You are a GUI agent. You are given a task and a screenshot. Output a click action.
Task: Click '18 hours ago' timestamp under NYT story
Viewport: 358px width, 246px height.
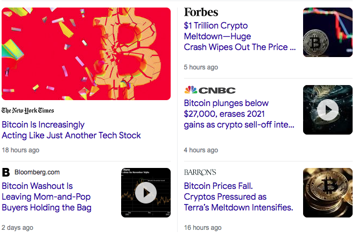pos(20,150)
